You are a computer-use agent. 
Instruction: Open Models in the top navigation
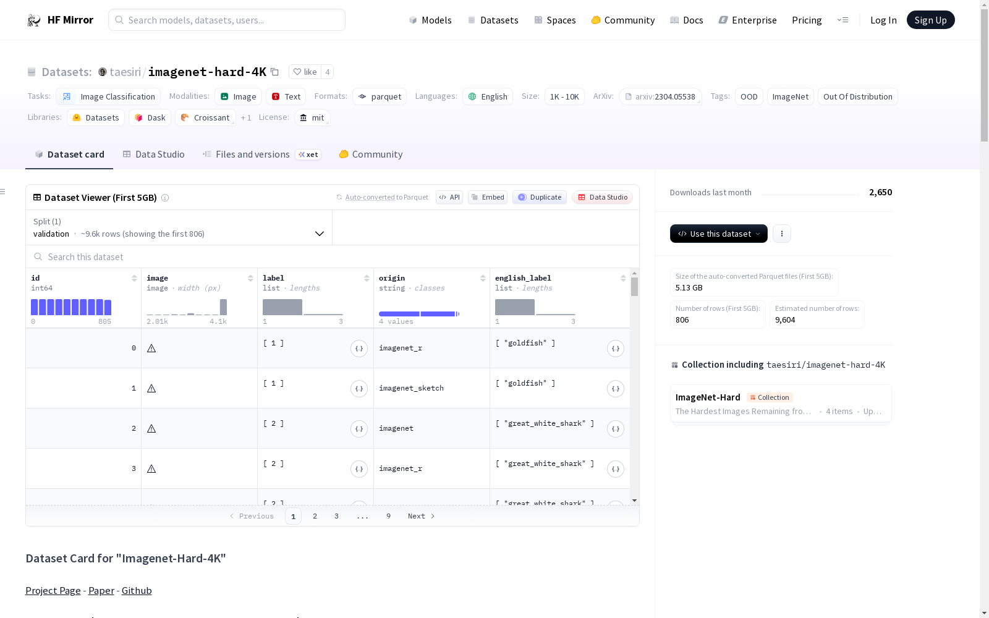(x=430, y=20)
